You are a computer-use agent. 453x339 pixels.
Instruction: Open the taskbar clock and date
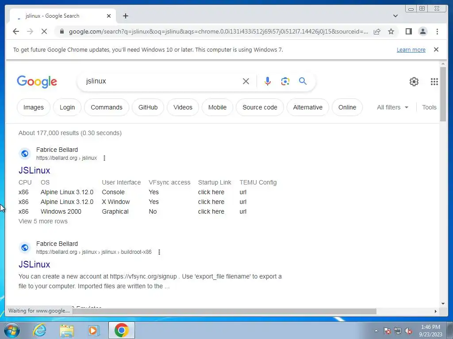[430, 331]
